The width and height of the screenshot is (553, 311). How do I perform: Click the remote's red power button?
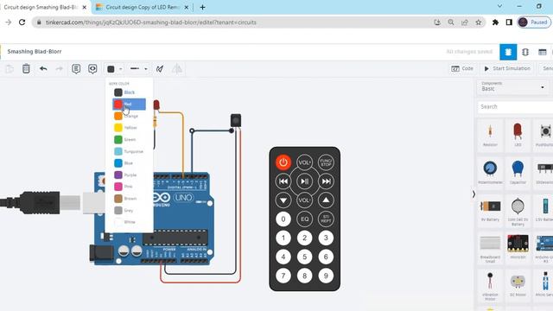click(x=283, y=162)
